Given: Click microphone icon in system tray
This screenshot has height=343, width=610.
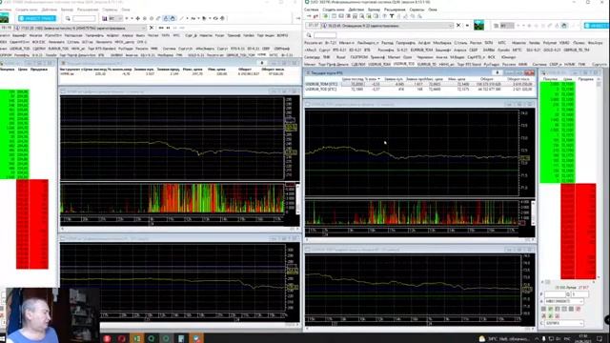Looking at the screenshot, I should (543, 339).
